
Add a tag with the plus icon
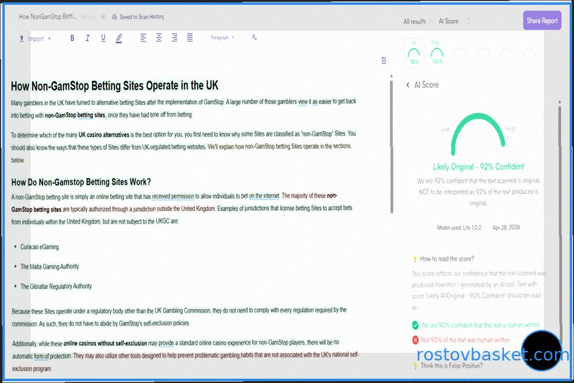point(103,17)
